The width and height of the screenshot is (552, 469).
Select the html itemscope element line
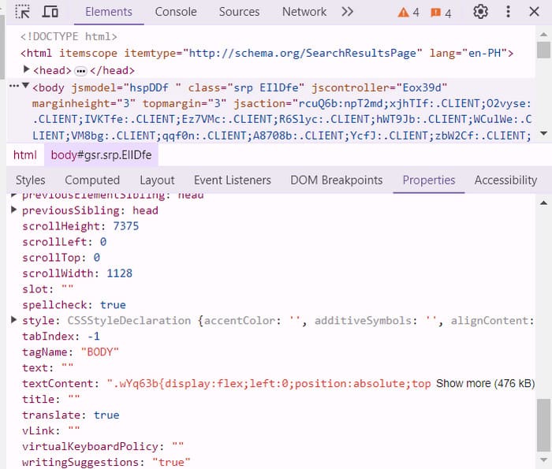[267, 54]
